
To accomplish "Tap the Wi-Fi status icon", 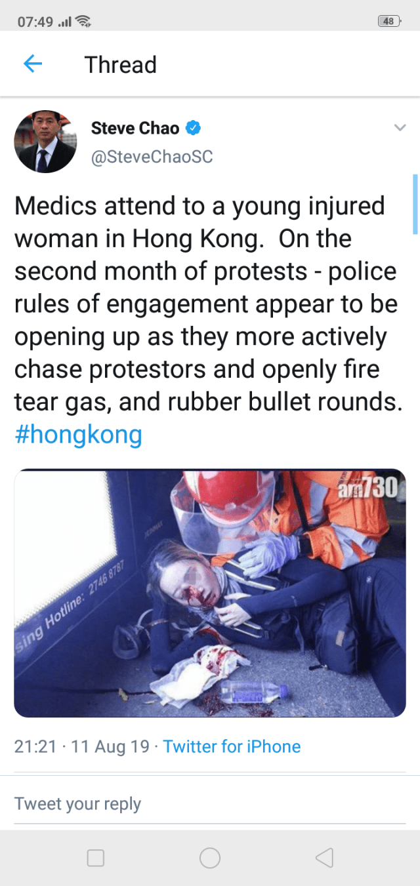I will point(83,22).
